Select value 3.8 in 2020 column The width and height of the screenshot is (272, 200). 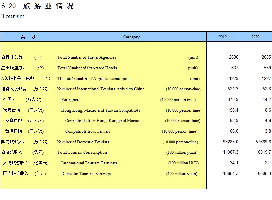(x=268, y=131)
